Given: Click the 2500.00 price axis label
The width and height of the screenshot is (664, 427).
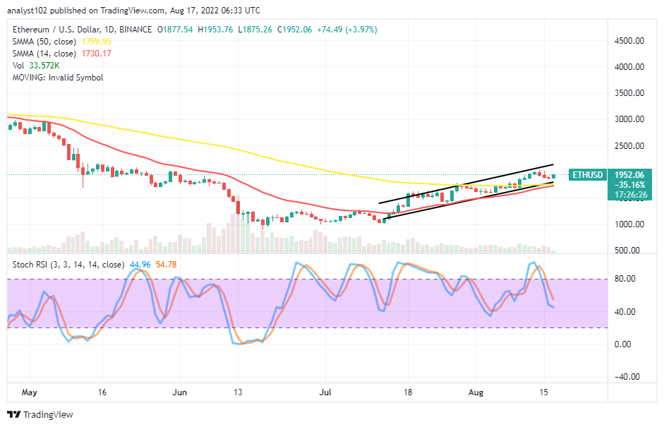Looking at the screenshot, I should point(629,145).
